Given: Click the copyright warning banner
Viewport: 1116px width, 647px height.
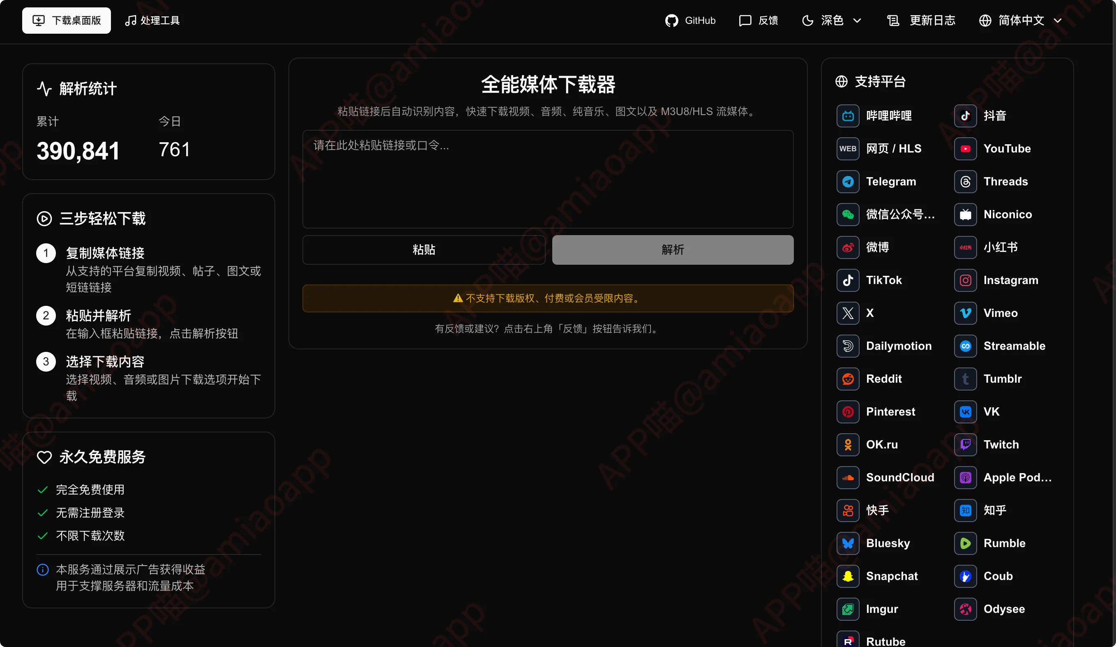Looking at the screenshot, I should pos(548,298).
